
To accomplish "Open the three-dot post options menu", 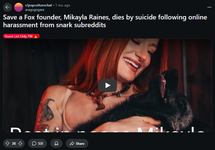I will coord(209,7).
